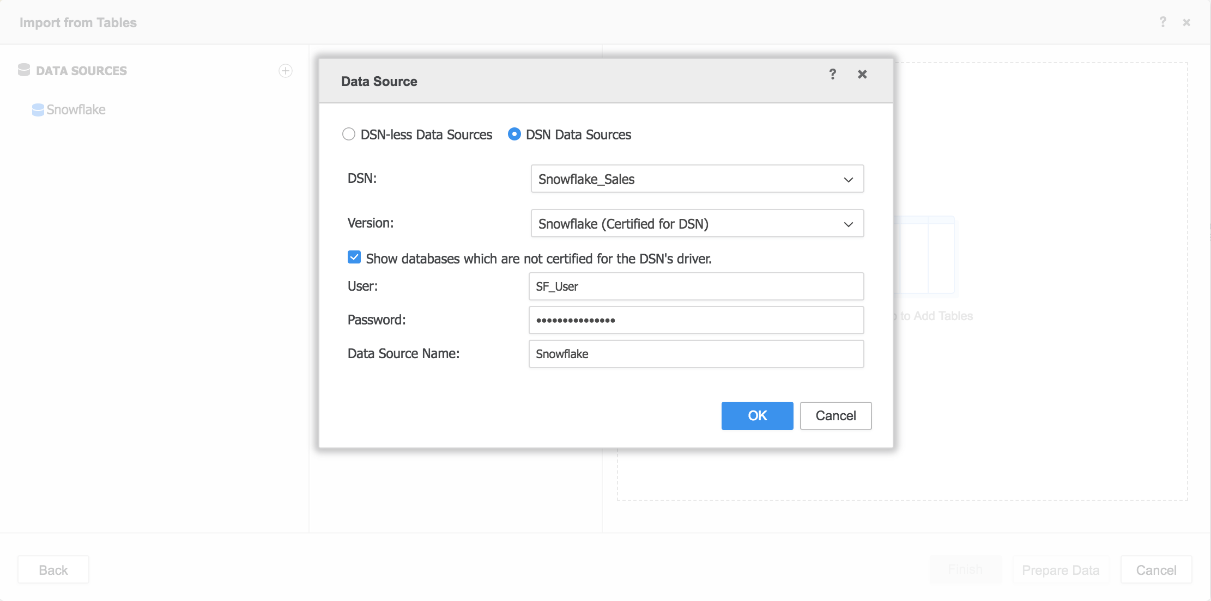Click the Data Source Name field
This screenshot has height=601, width=1211.
[696, 354]
